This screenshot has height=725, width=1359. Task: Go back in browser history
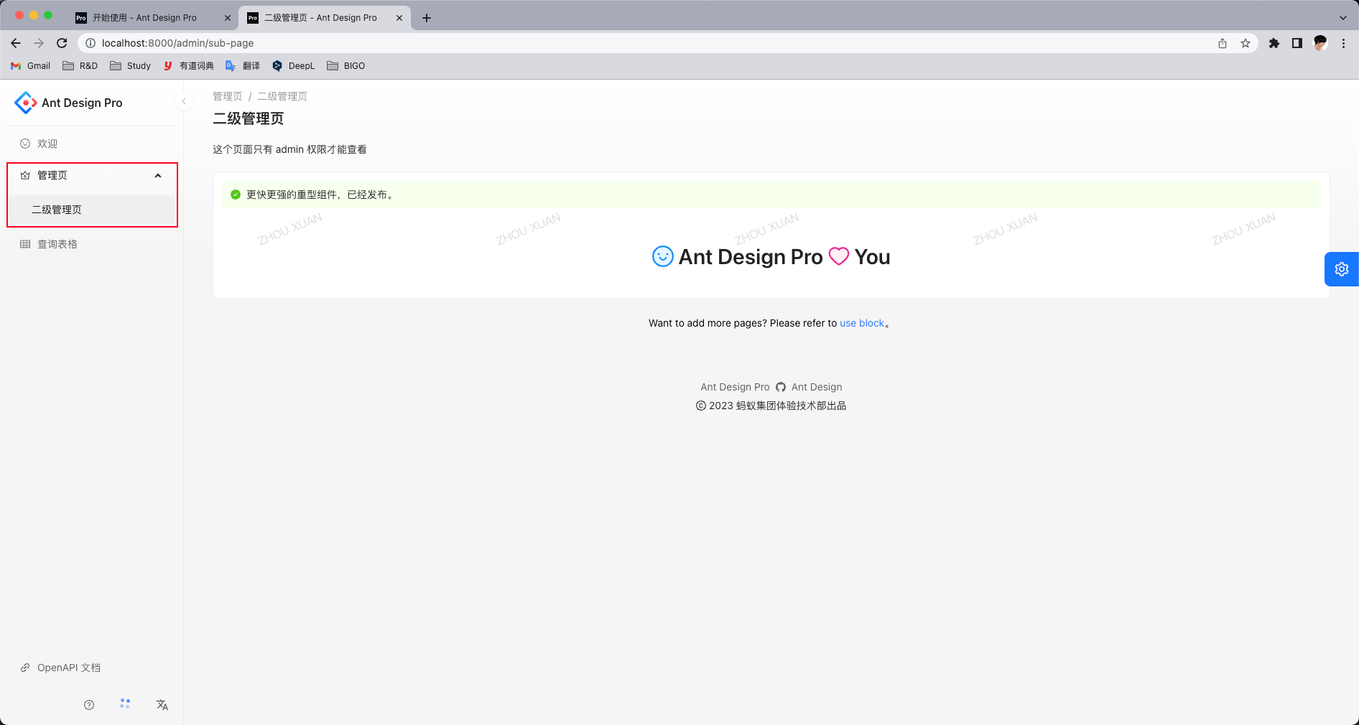tap(16, 43)
